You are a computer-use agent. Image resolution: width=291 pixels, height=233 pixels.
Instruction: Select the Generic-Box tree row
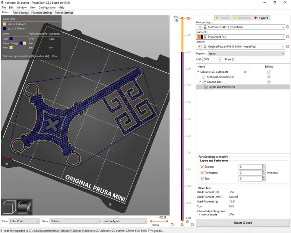coord(243,82)
